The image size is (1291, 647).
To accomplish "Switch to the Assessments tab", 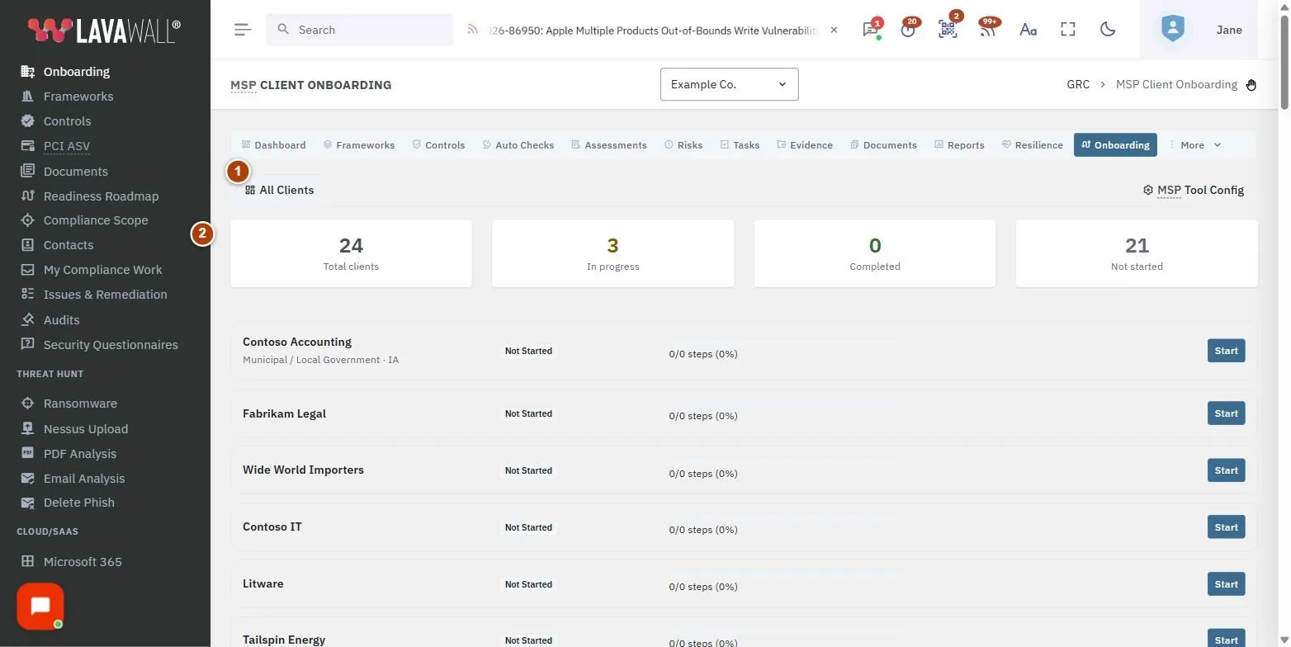I will [x=609, y=145].
